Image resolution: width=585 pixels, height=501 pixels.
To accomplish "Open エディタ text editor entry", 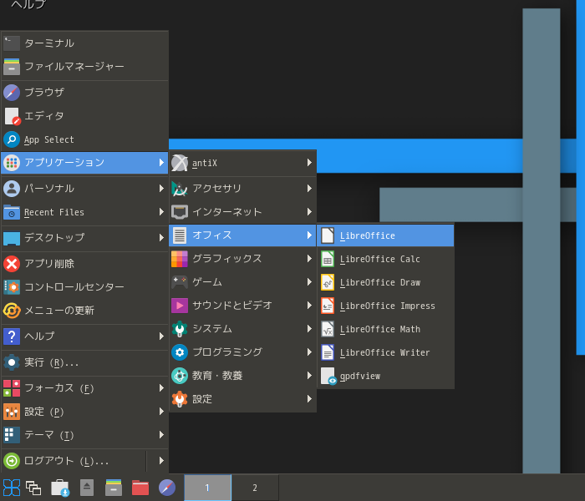I will (x=84, y=116).
